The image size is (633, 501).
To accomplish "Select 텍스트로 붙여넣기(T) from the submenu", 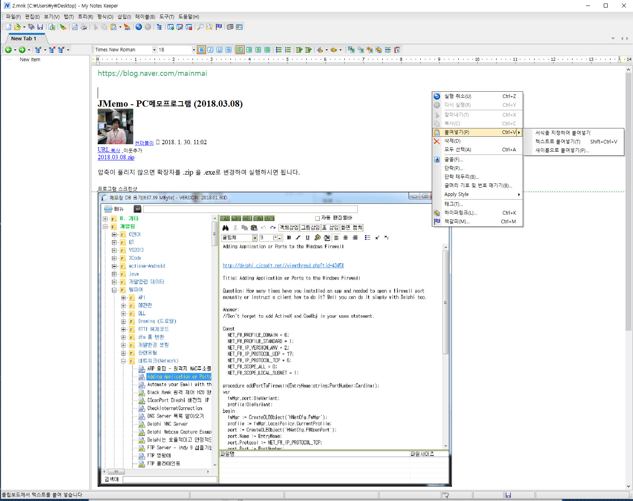I will point(573,141).
